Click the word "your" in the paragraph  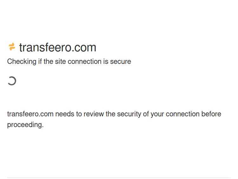[x=157, y=114]
